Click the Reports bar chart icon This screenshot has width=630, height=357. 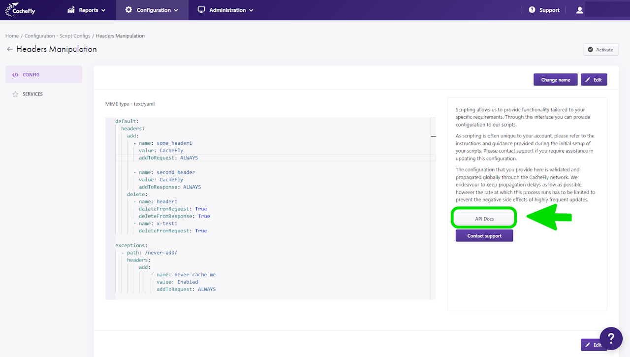[x=71, y=10]
